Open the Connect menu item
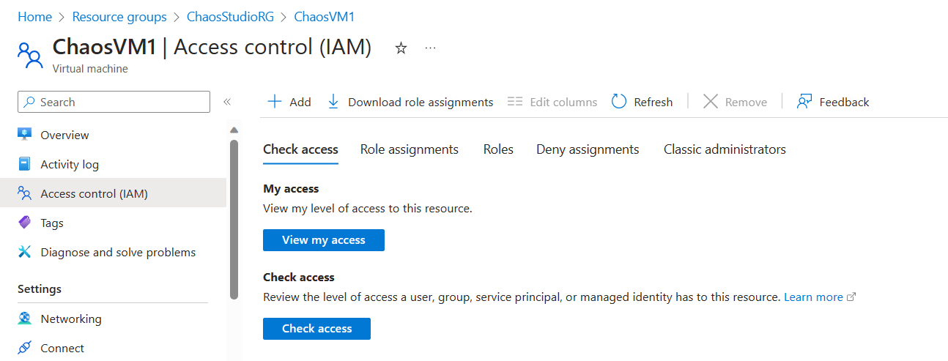The image size is (948, 361). [x=62, y=348]
